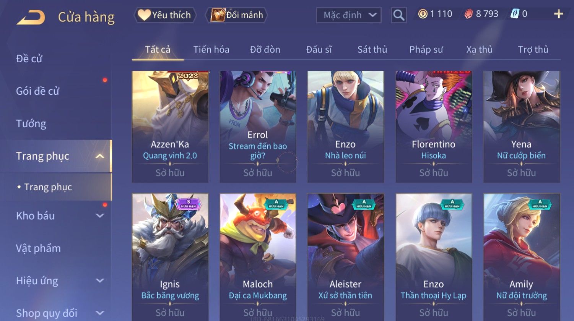This screenshot has height=321, width=574.
Task: Switch to the Pháp sư tab
Action: tap(426, 50)
